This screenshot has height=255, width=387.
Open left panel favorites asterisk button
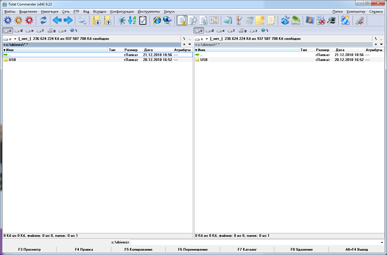[184, 44]
